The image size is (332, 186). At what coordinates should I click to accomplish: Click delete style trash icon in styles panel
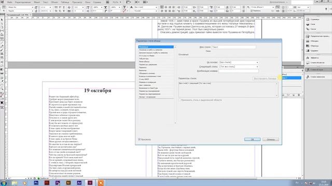coord(299,95)
